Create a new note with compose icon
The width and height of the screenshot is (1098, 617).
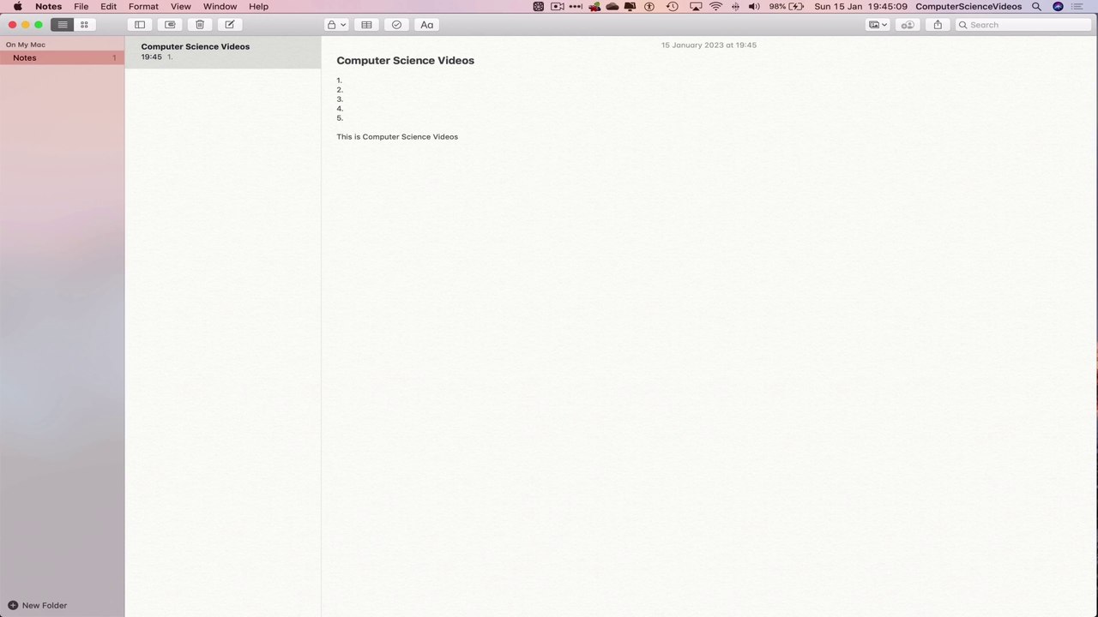coord(230,25)
